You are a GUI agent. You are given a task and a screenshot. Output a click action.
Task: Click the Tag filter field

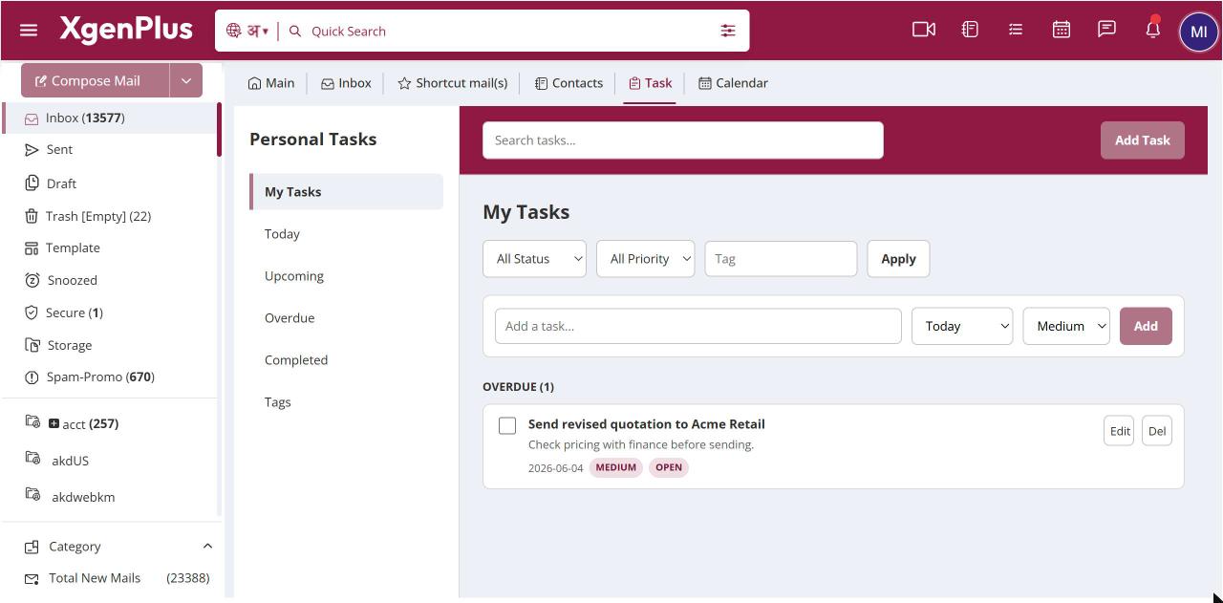(x=781, y=258)
